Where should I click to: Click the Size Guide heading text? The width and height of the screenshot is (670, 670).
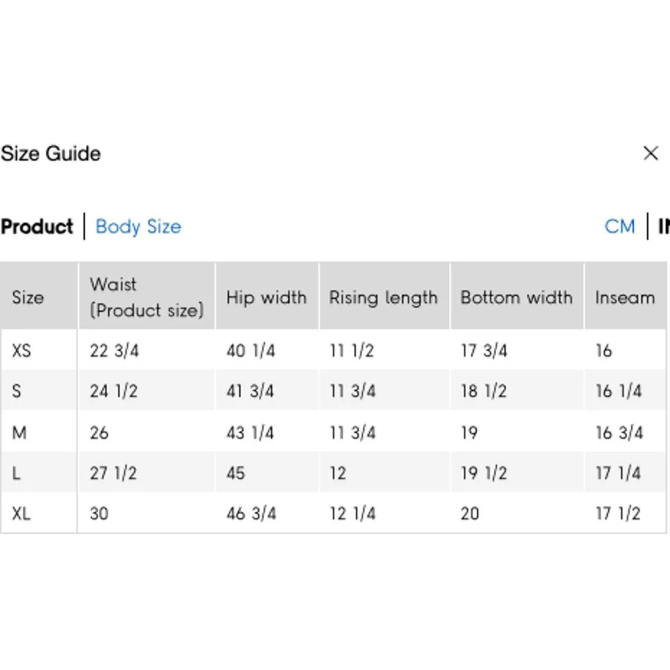point(51,153)
